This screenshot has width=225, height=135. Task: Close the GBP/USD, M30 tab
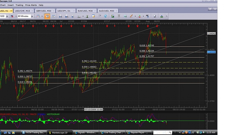pyautogui.click(x=53, y=11)
